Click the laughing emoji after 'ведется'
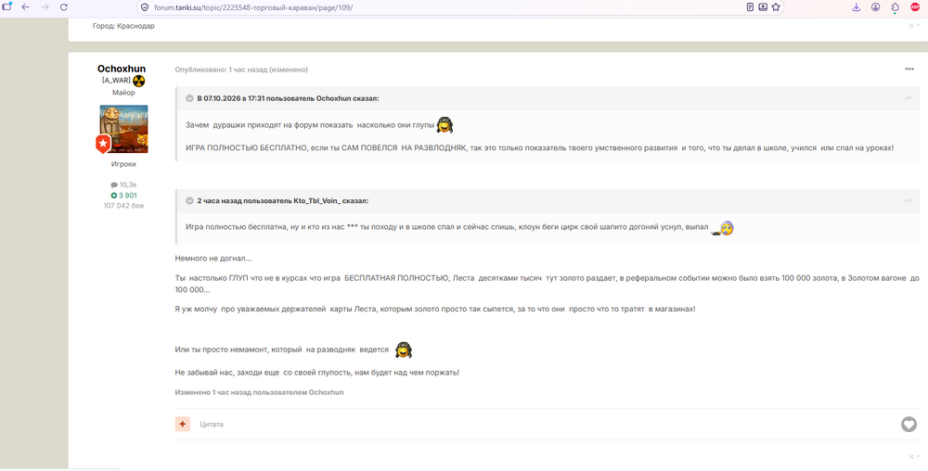928x471 pixels. click(x=404, y=350)
